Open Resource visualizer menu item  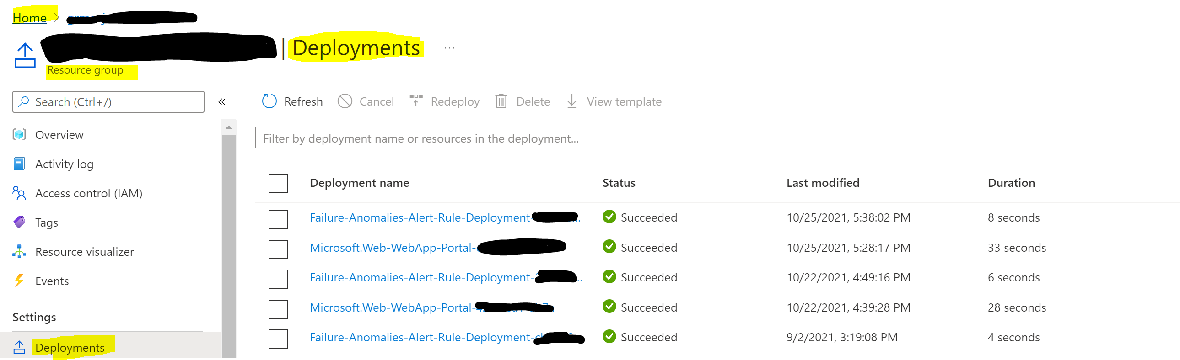click(85, 252)
